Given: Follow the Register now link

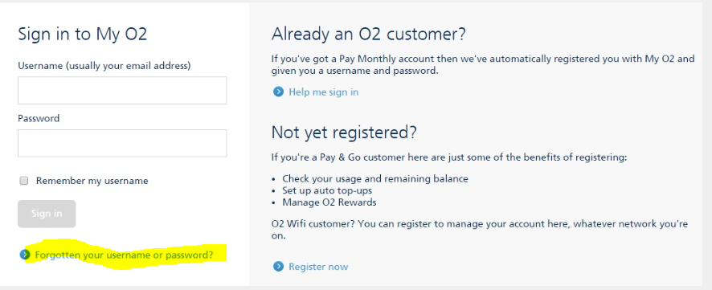Looking at the screenshot, I should (x=318, y=267).
